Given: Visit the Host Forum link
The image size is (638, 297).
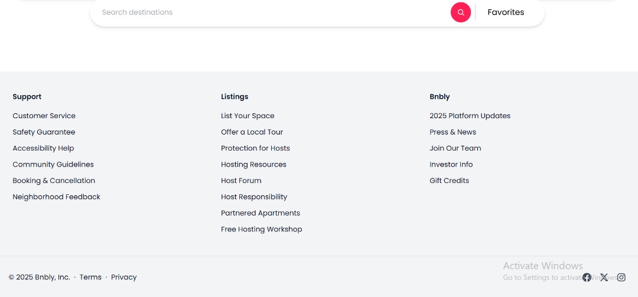Looking at the screenshot, I should point(241,181).
